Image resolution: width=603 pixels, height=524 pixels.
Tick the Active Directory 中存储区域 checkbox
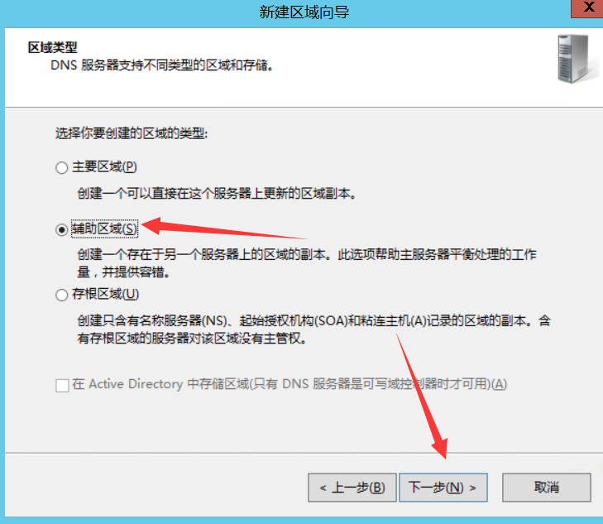(x=62, y=385)
